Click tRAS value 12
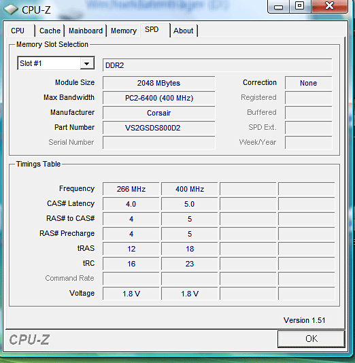The width and height of the screenshot is (355, 363). [131, 249]
